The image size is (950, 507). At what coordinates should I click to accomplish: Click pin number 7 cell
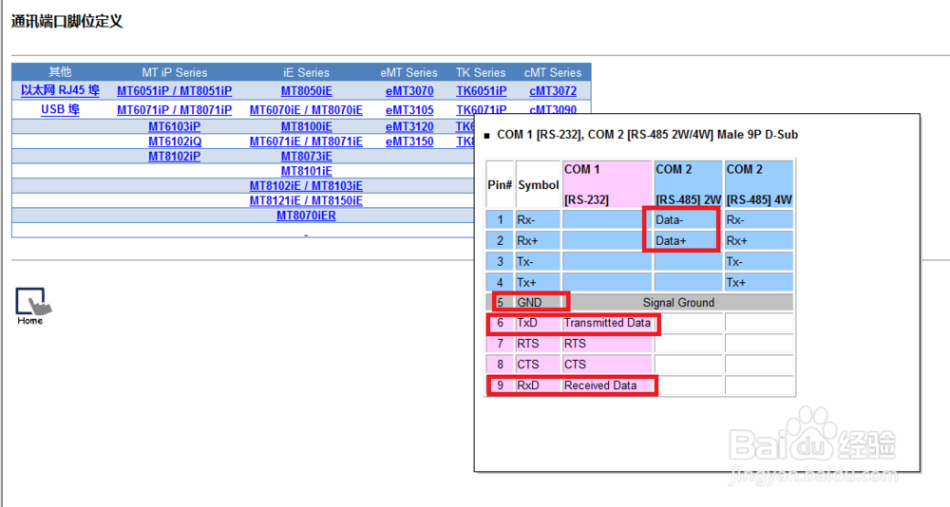(500, 344)
